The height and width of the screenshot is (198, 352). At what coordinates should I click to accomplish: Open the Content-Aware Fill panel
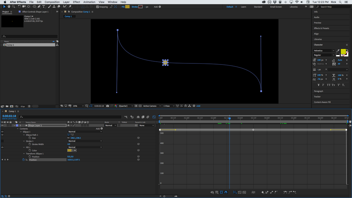[x=322, y=102]
